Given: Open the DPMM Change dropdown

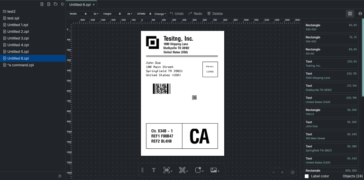Looking at the screenshot, I should click(x=160, y=14).
